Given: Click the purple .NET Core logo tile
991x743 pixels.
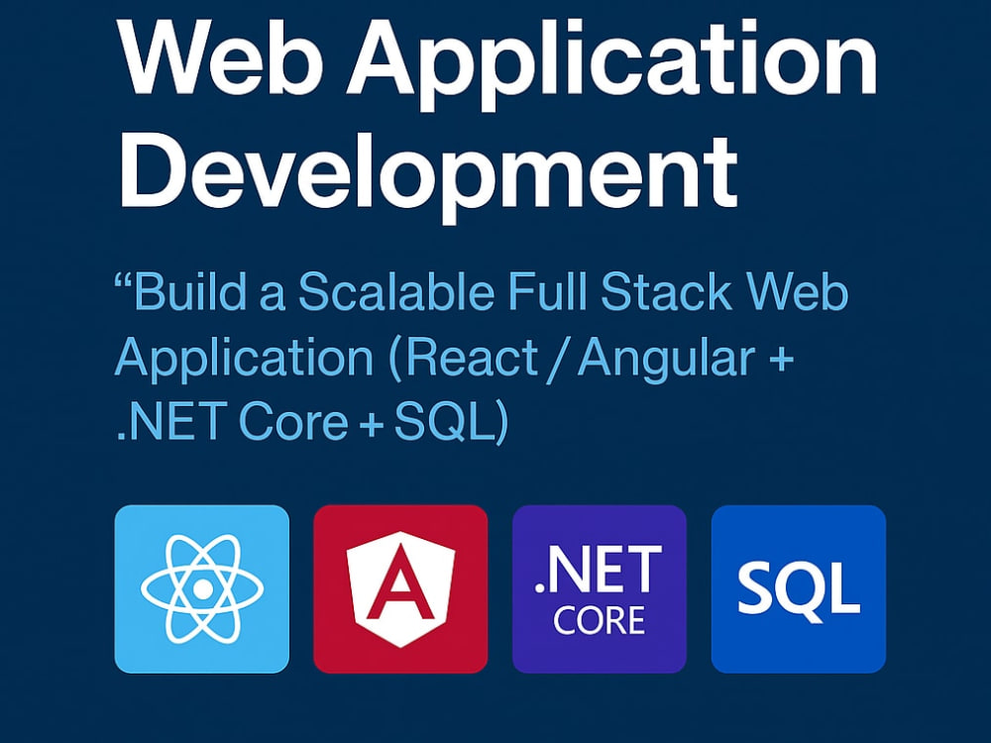Looking at the screenshot, I should pos(600,588).
